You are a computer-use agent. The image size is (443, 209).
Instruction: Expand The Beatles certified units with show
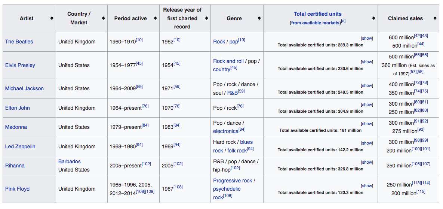point(367,38)
